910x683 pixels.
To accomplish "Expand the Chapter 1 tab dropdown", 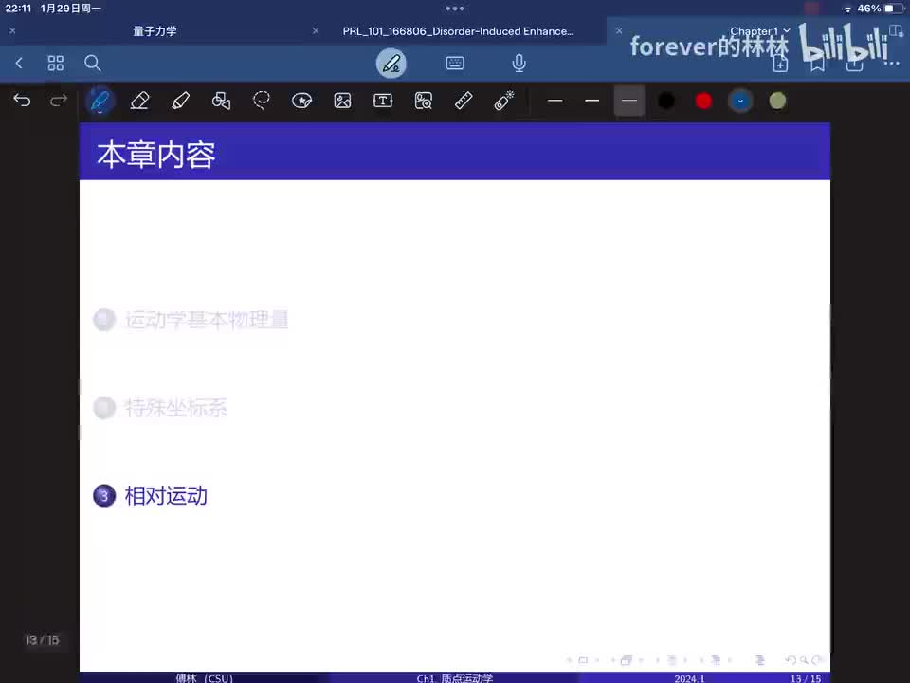I will [787, 30].
